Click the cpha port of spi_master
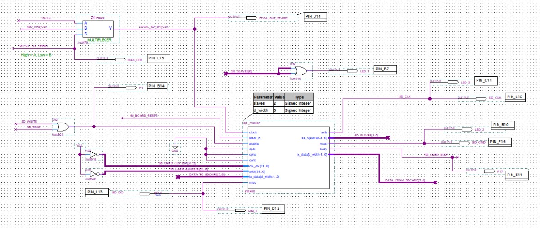540x228 pixels. pos(252,154)
